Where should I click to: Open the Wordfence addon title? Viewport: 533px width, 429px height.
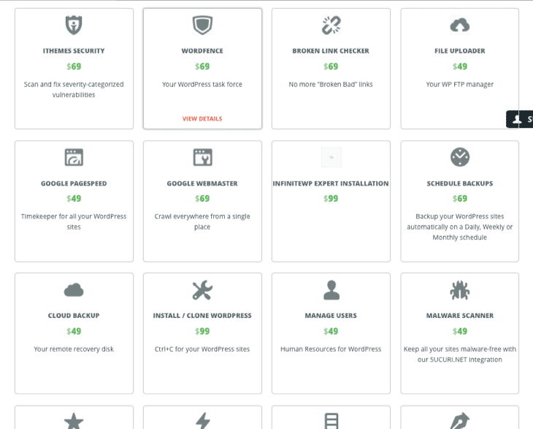[202, 50]
